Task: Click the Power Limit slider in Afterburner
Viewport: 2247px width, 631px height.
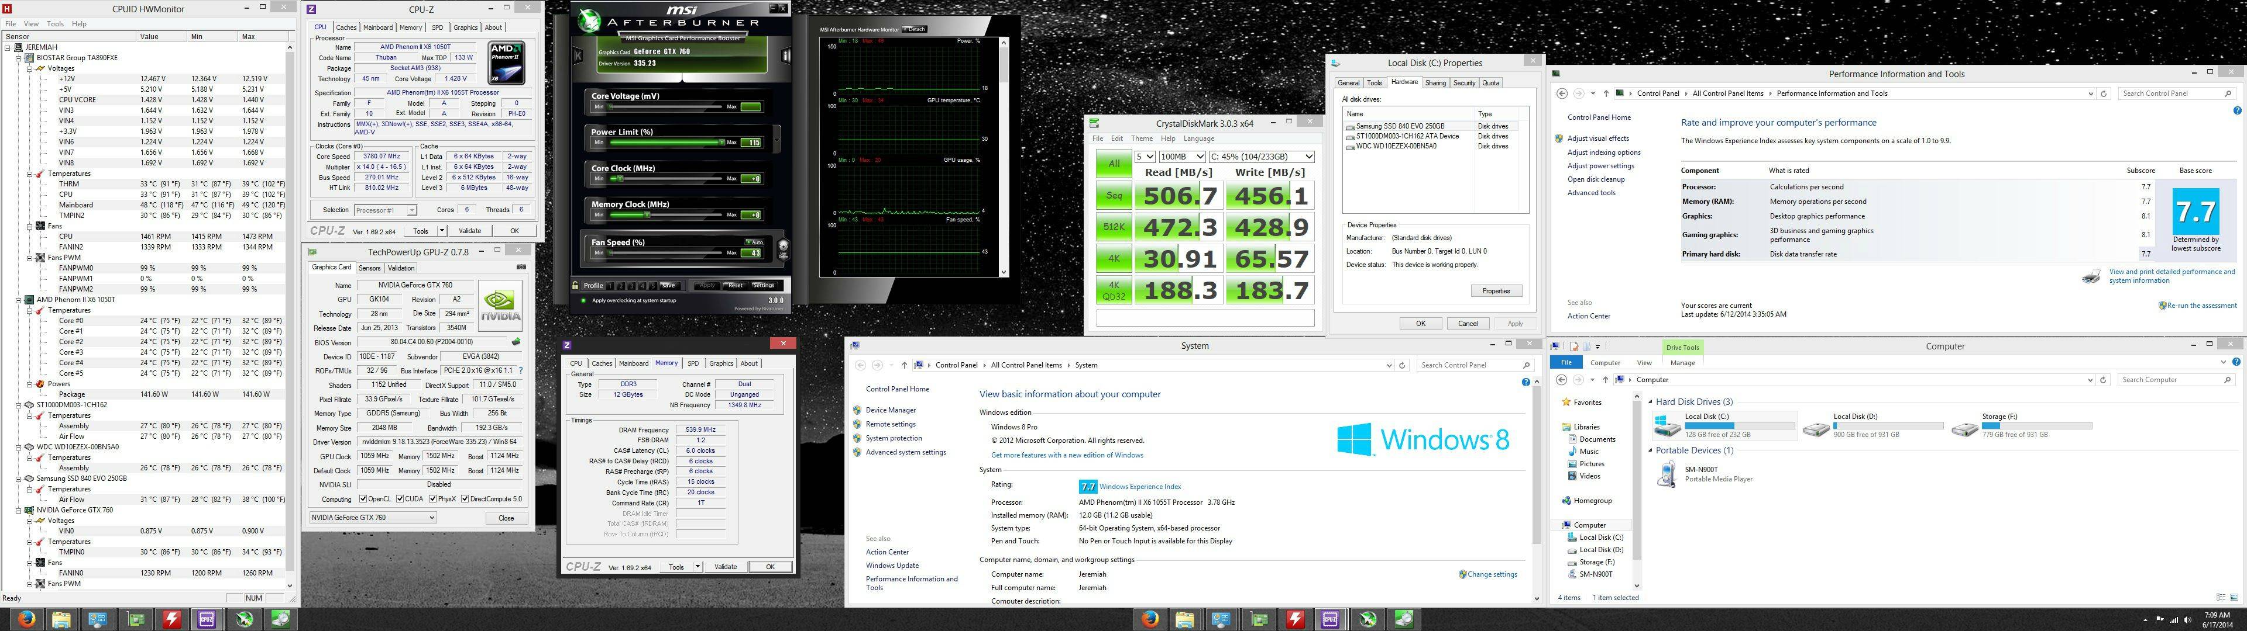Action: tap(665, 142)
